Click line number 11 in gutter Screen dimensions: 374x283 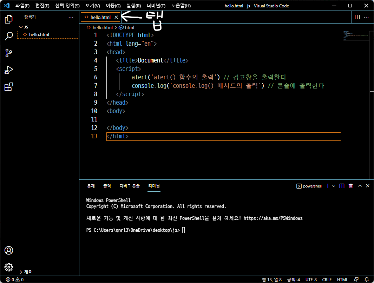[x=94, y=119]
